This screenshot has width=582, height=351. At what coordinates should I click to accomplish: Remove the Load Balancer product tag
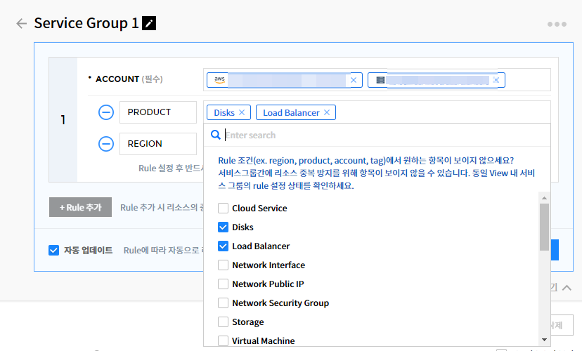click(327, 112)
